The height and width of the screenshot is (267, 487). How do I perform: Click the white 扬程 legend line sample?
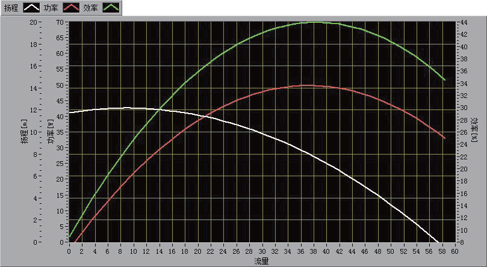[32, 8]
